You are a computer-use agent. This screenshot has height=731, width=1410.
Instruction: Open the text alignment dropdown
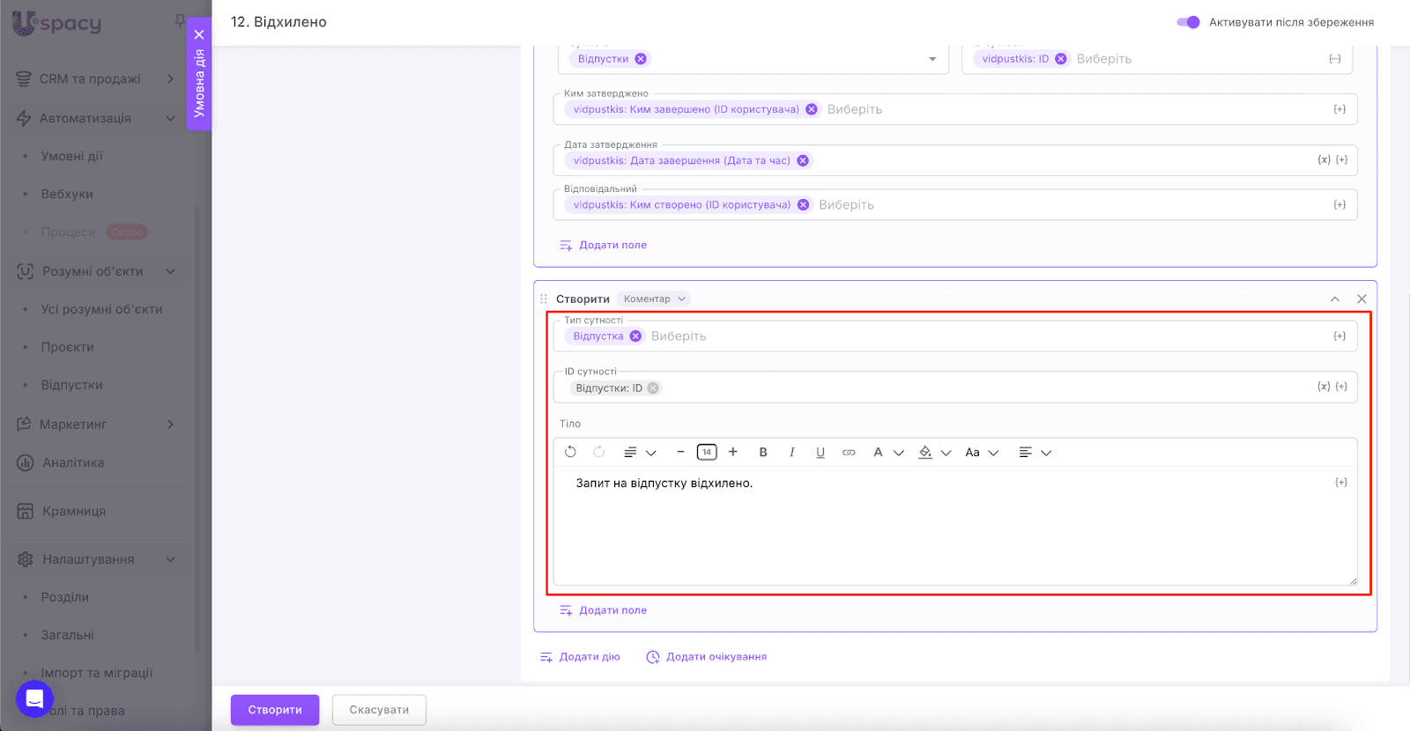[1035, 452]
